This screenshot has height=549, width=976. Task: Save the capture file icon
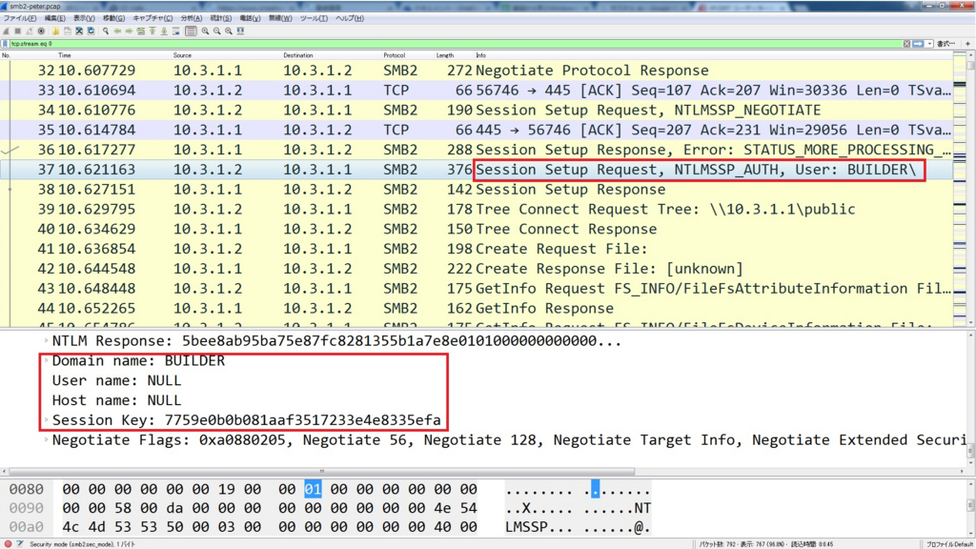point(68,31)
